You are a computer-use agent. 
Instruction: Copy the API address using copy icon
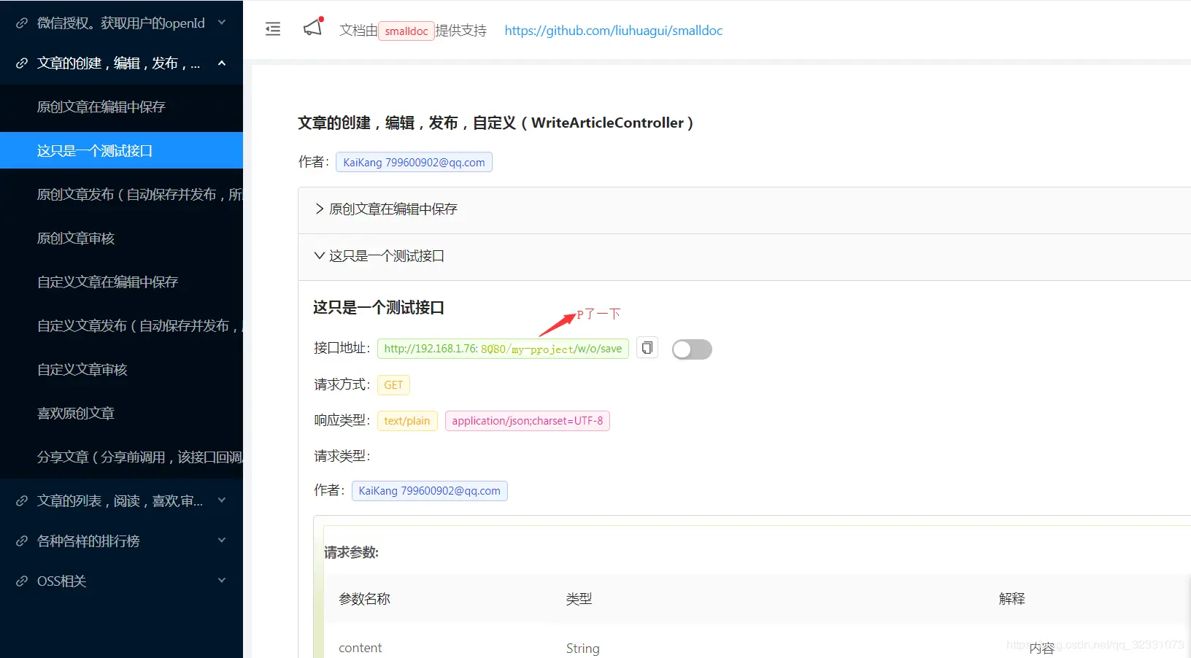point(647,348)
